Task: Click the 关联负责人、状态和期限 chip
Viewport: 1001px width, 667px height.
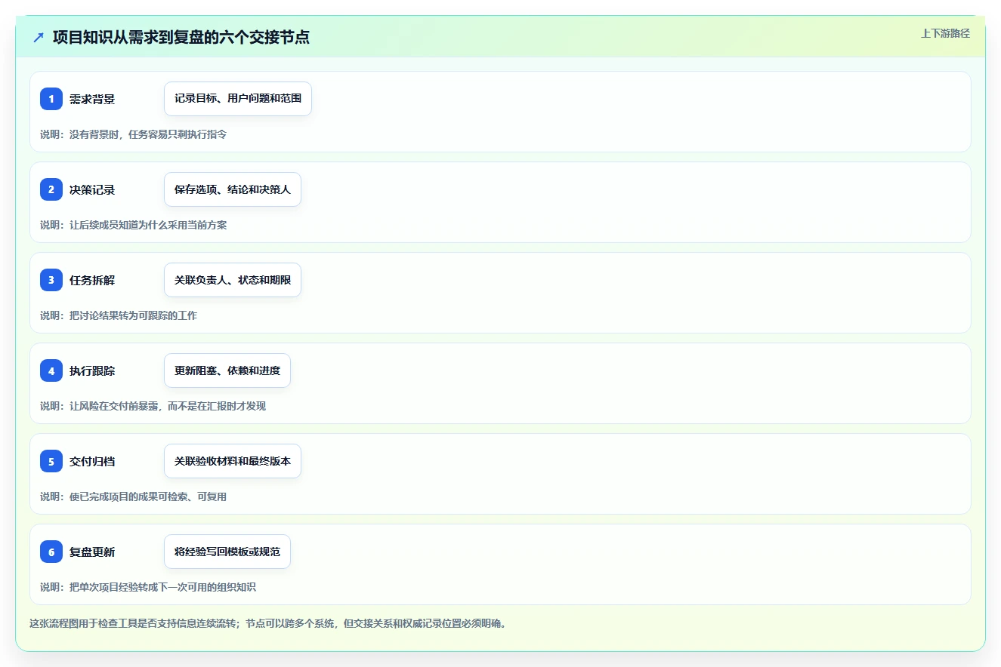Action: pyautogui.click(x=233, y=280)
